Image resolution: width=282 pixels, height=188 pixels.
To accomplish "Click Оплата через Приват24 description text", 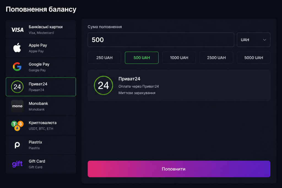I will click(x=139, y=86).
